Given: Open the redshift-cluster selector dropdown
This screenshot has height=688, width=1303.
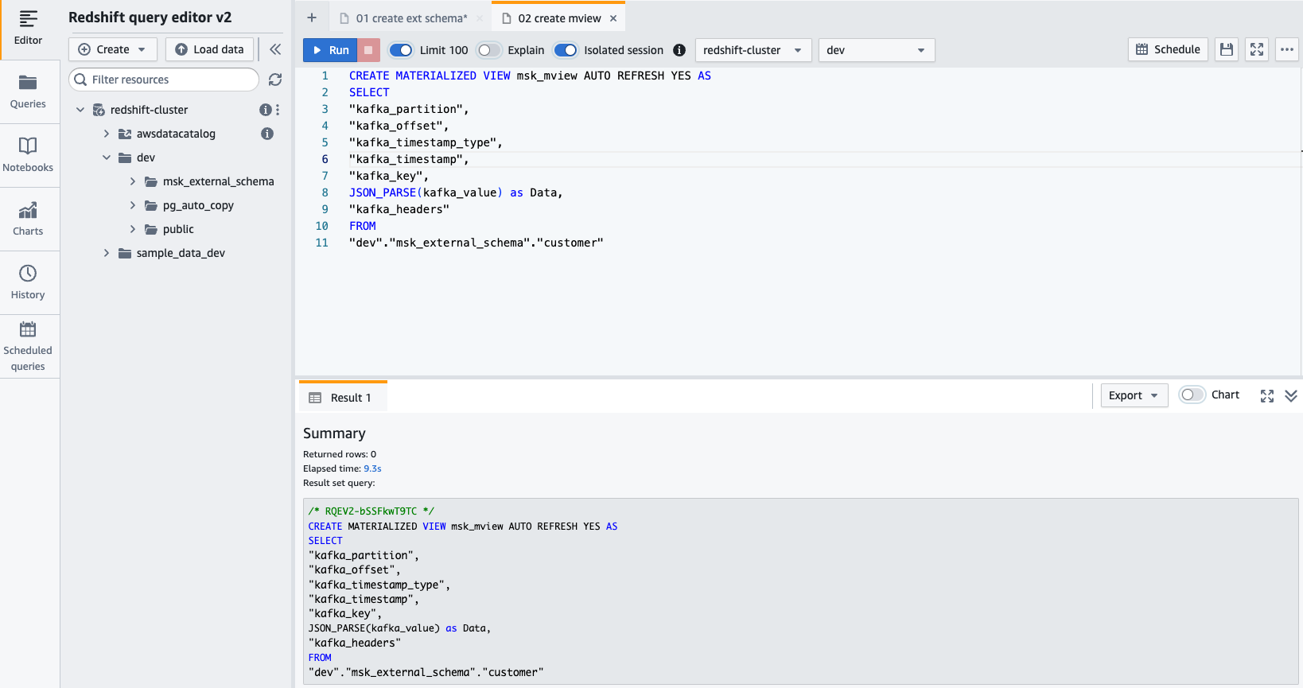Looking at the screenshot, I should (x=753, y=50).
